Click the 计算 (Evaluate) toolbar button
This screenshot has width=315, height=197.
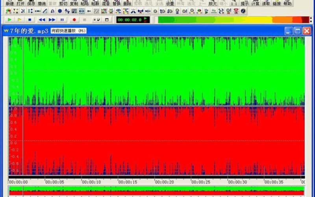pyautogui.click(x=256, y=3)
